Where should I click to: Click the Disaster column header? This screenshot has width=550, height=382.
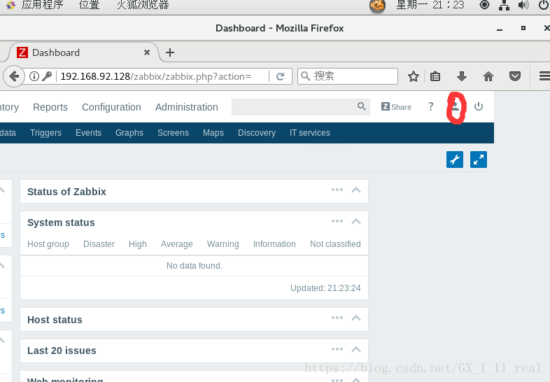point(99,244)
